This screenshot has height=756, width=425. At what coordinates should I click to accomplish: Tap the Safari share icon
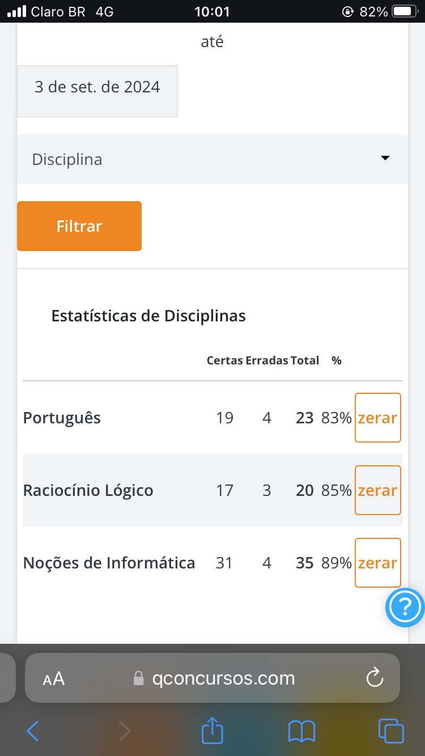coord(212,730)
